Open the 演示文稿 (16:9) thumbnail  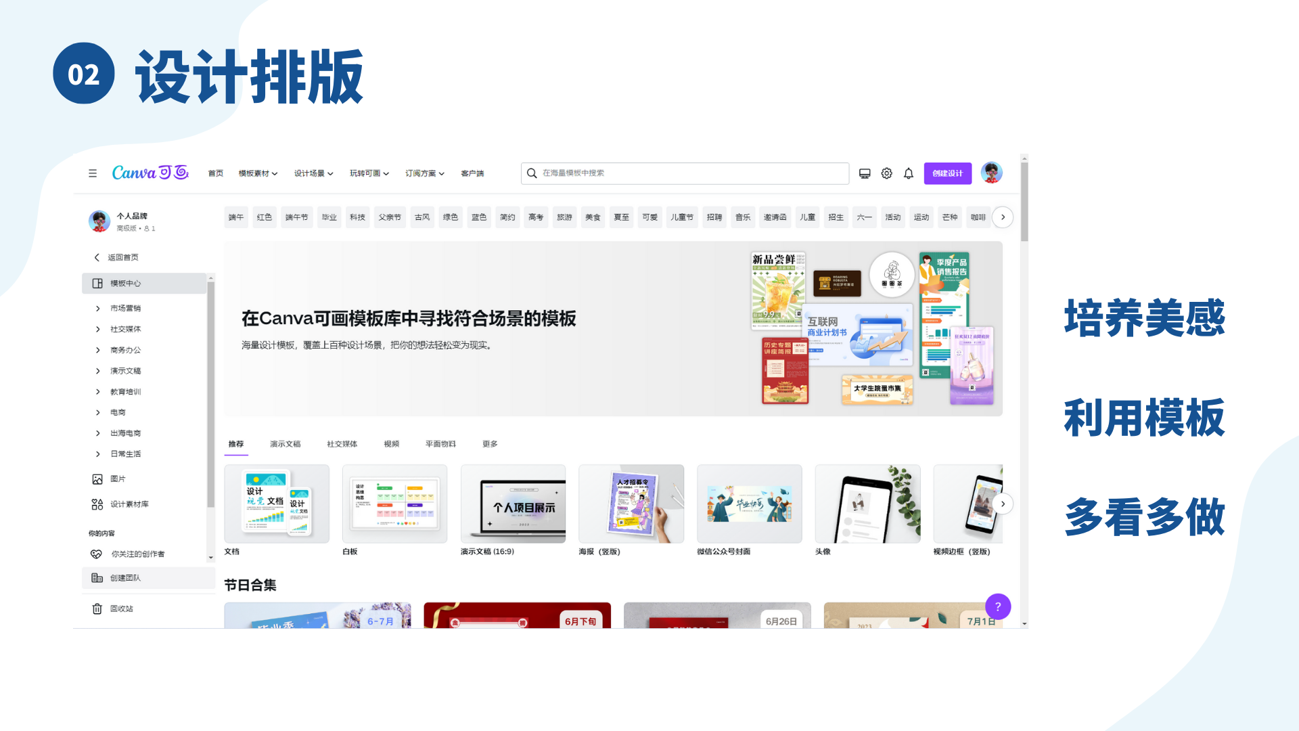513,504
